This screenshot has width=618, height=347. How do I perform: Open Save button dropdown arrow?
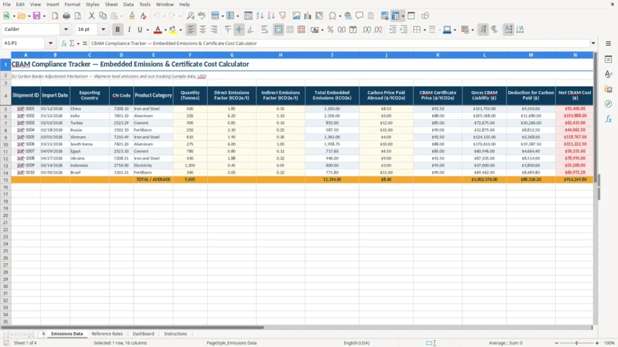pos(44,16)
